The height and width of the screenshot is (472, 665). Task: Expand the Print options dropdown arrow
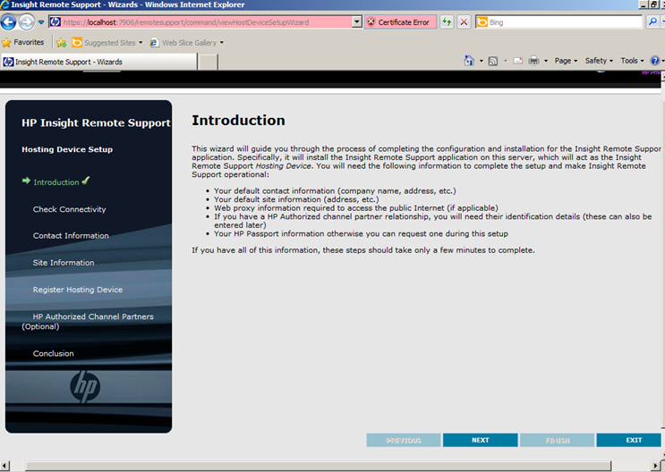pos(546,61)
